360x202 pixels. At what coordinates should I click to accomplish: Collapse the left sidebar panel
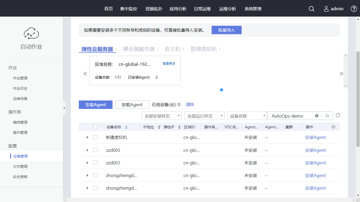[64, 108]
